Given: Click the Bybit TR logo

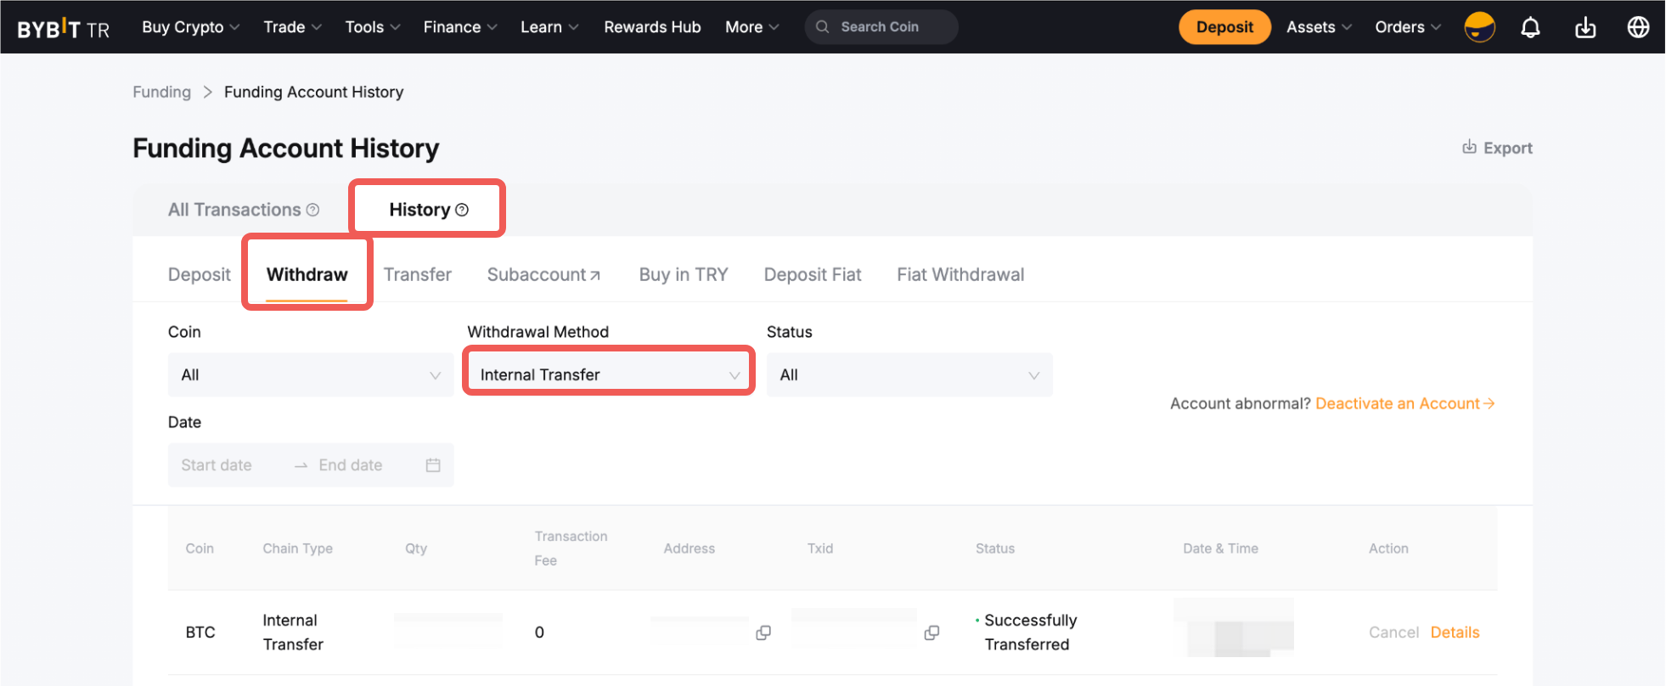Looking at the screenshot, I should coord(64,29).
